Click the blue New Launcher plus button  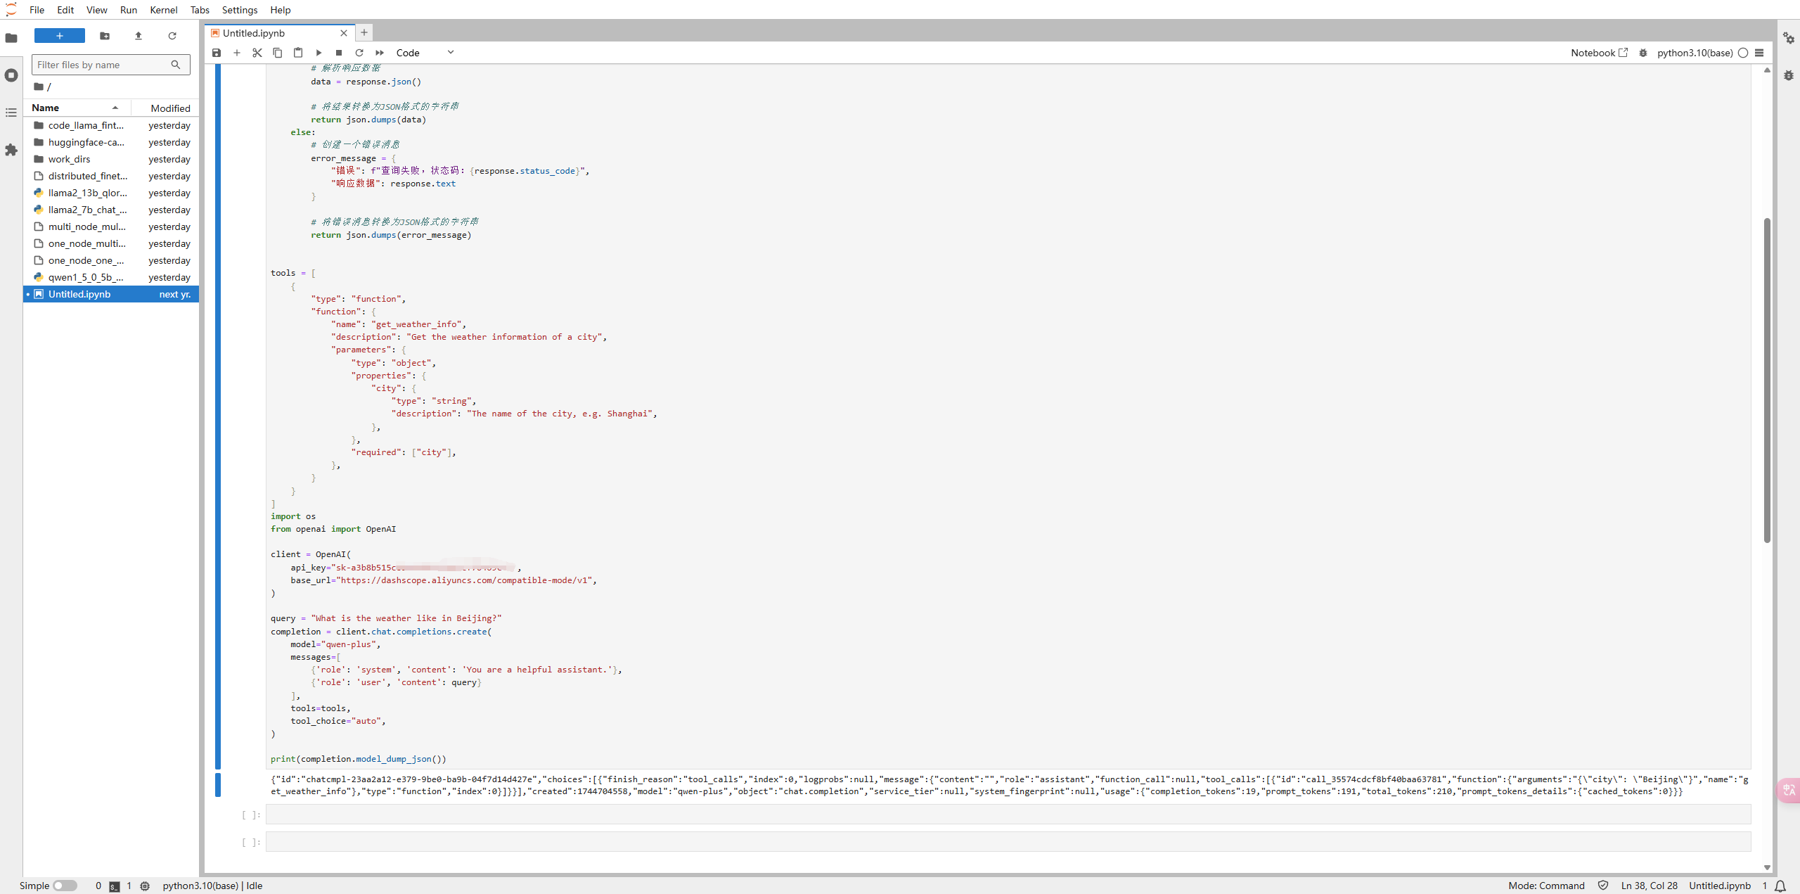tap(60, 36)
